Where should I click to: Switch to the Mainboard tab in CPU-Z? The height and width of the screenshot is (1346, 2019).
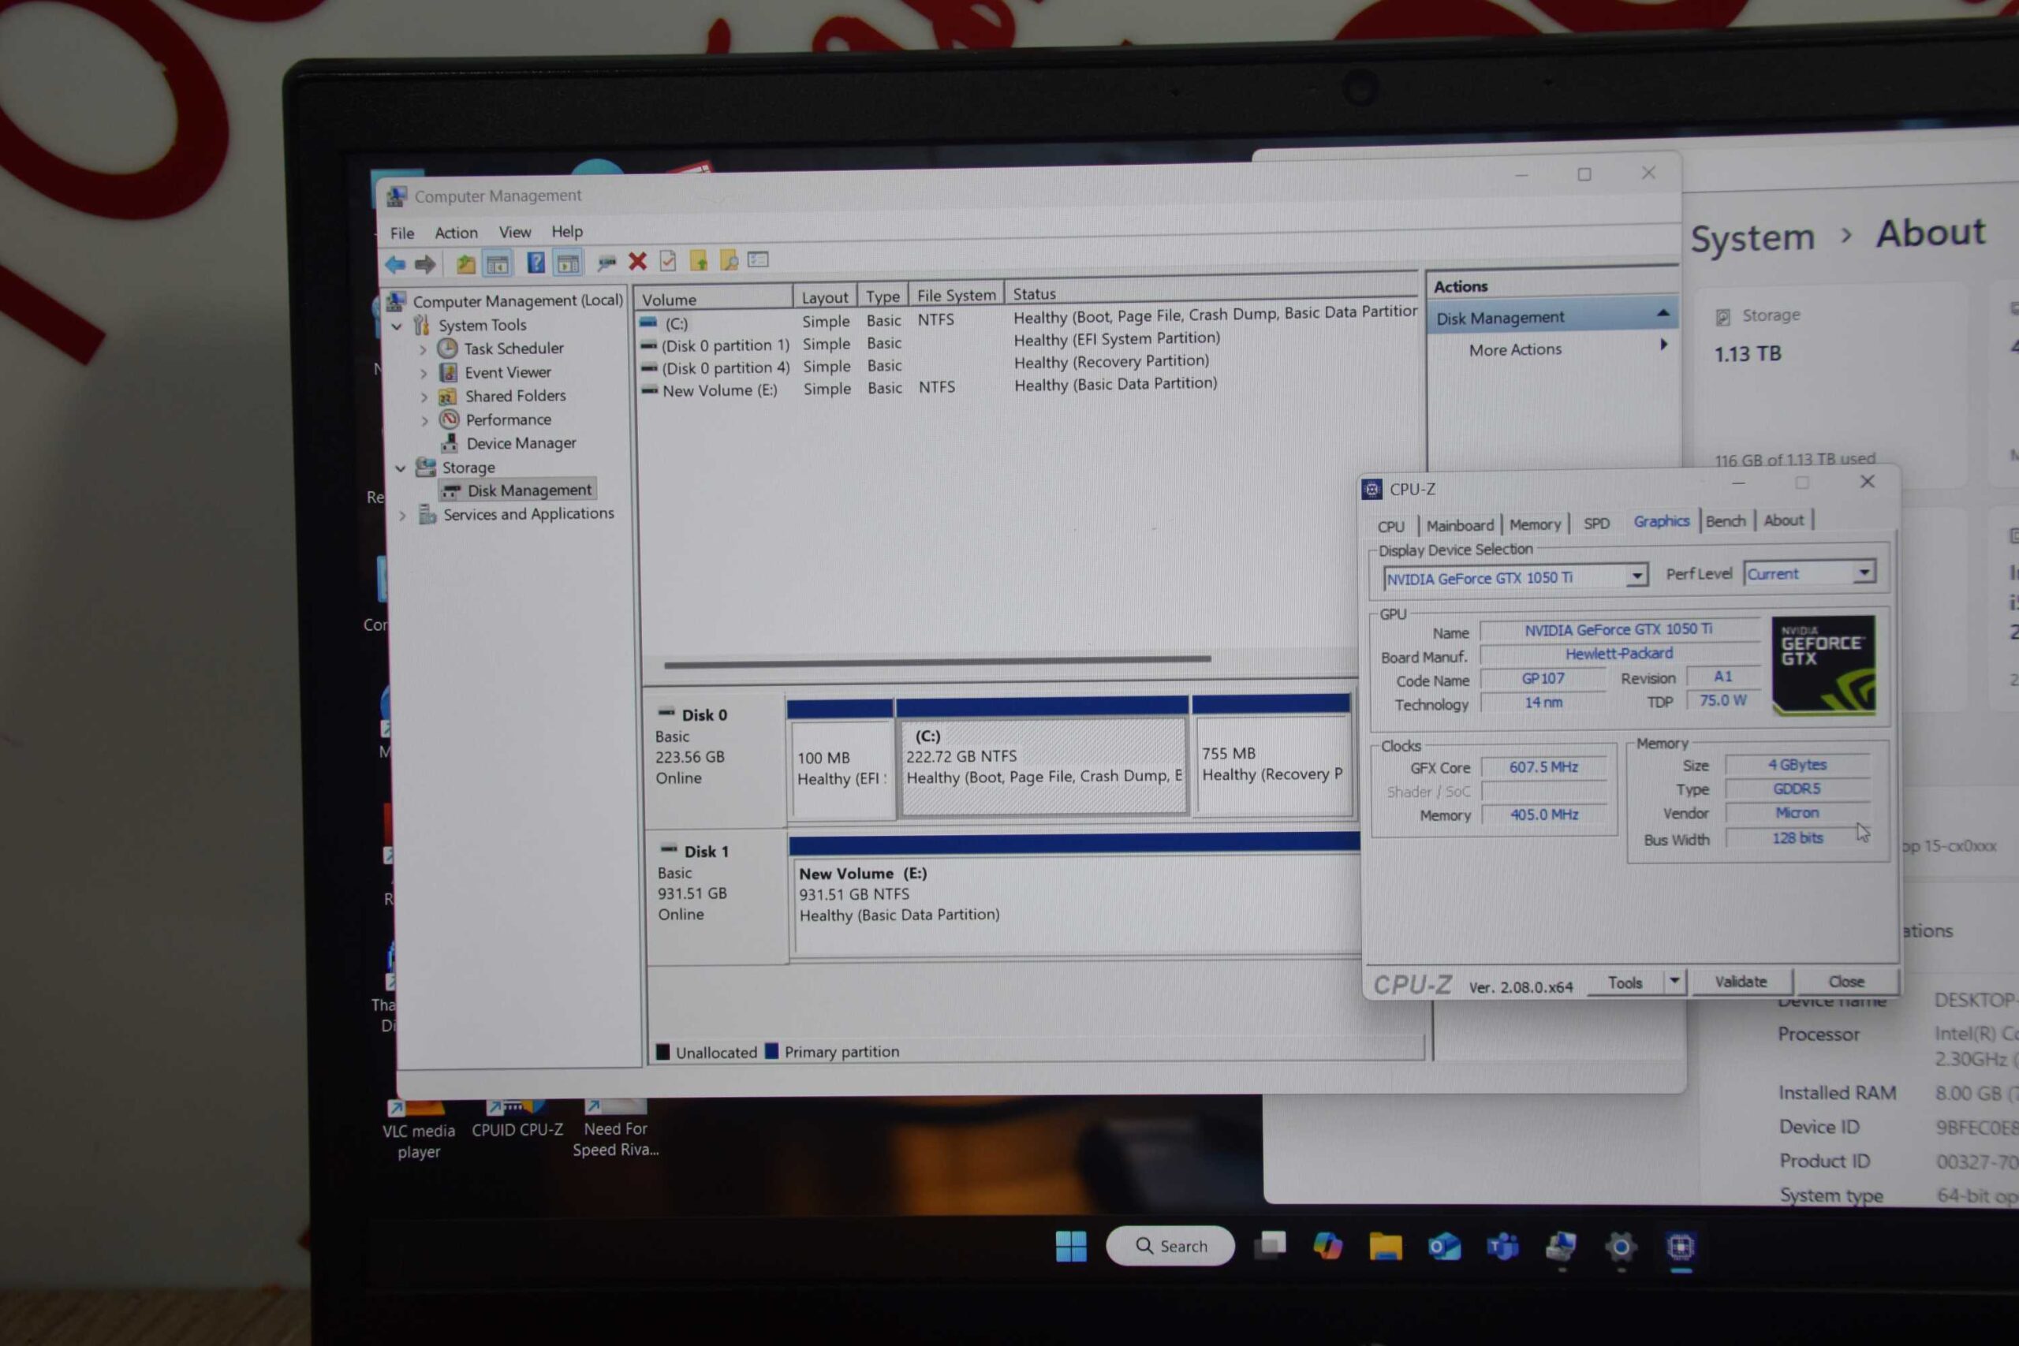coord(1459,525)
